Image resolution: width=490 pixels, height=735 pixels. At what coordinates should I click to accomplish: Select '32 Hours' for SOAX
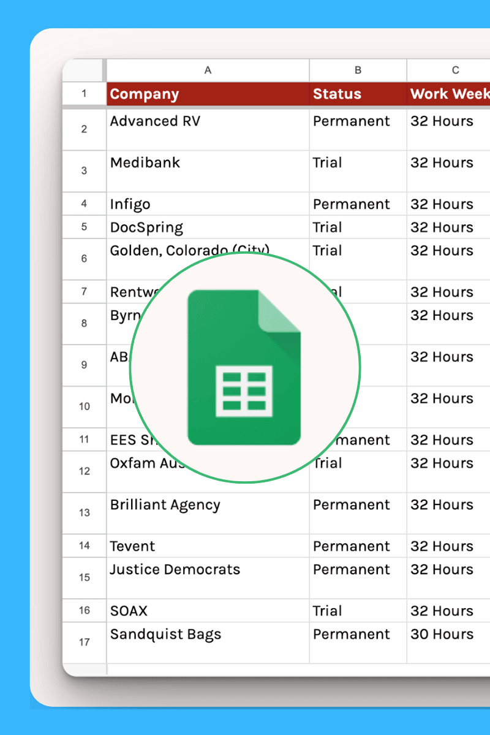tap(448, 611)
